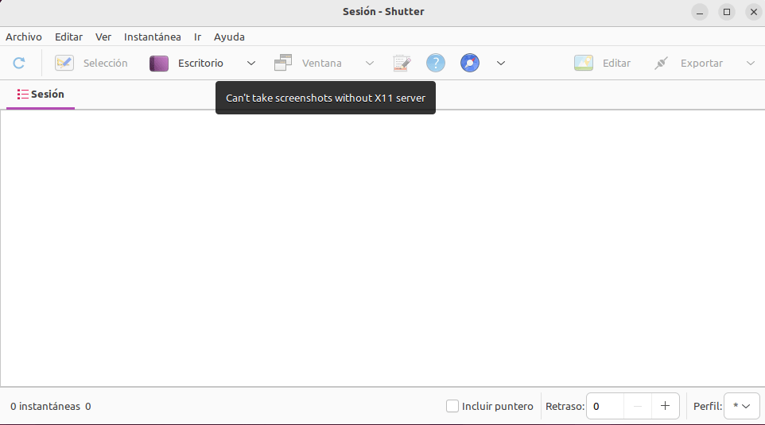Expand the Escritorio dropdown arrow

point(250,64)
